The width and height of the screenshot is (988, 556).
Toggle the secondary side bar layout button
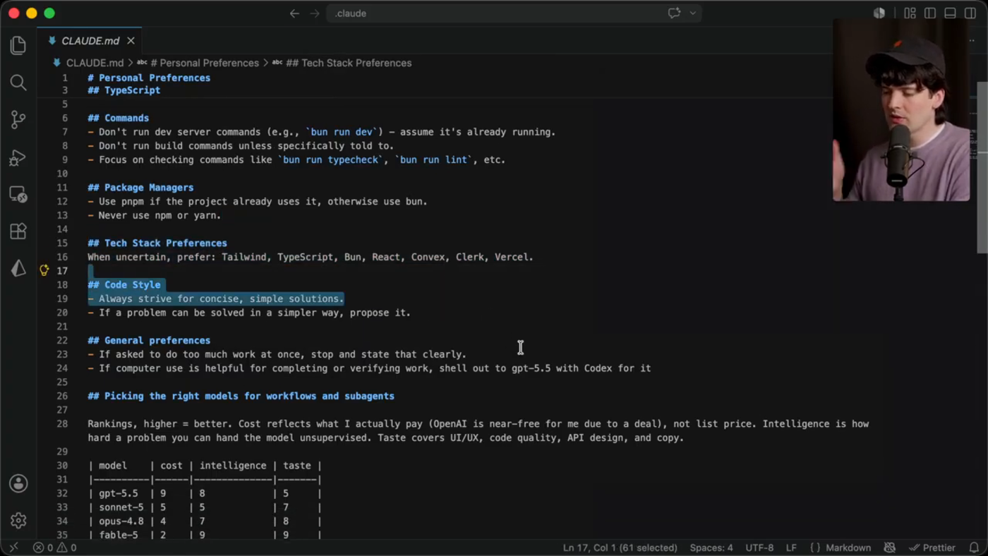(x=970, y=13)
